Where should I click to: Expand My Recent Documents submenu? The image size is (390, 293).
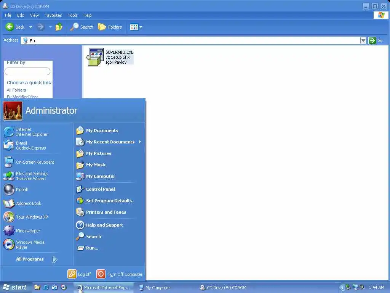109,142
